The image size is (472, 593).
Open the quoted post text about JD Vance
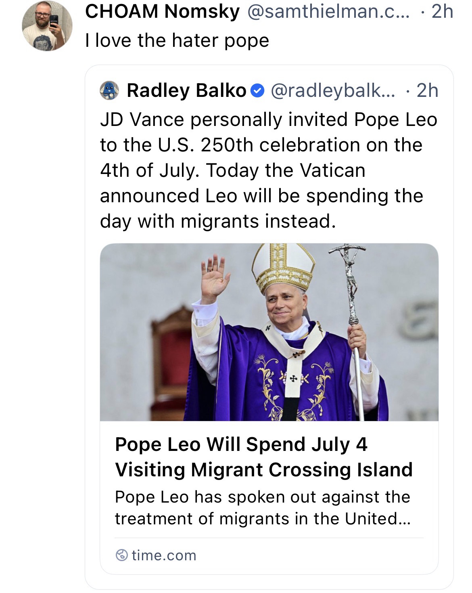click(268, 170)
